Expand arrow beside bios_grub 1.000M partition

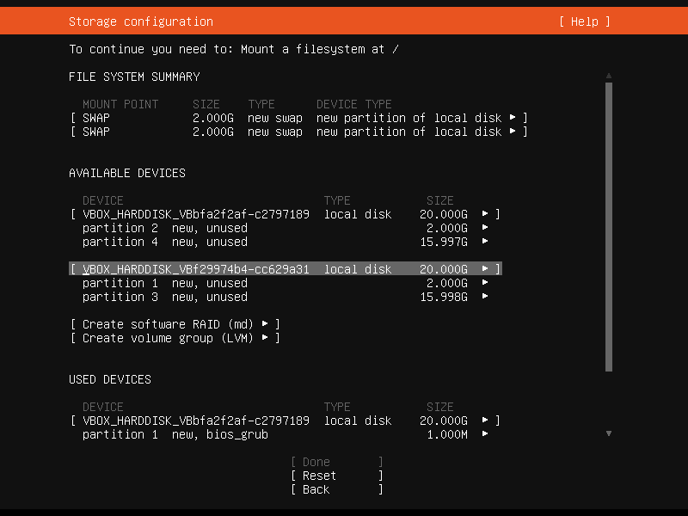coord(485,434)
